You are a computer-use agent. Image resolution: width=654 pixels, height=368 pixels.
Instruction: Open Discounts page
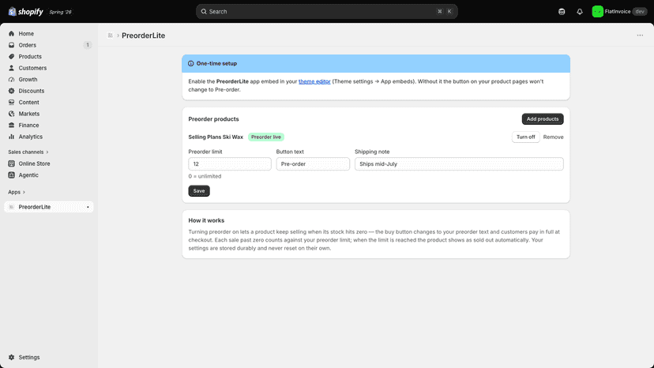32,91
